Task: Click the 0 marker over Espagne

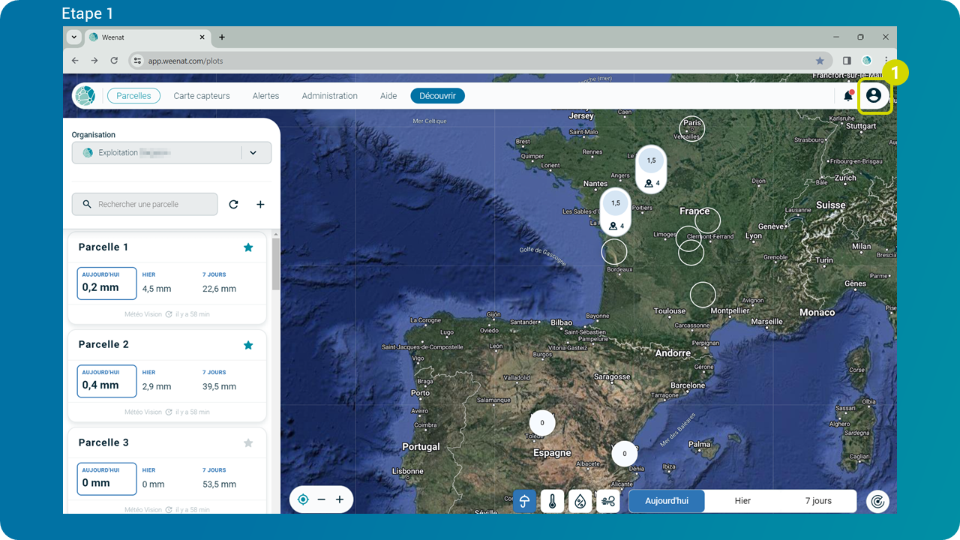Action: 542,423
